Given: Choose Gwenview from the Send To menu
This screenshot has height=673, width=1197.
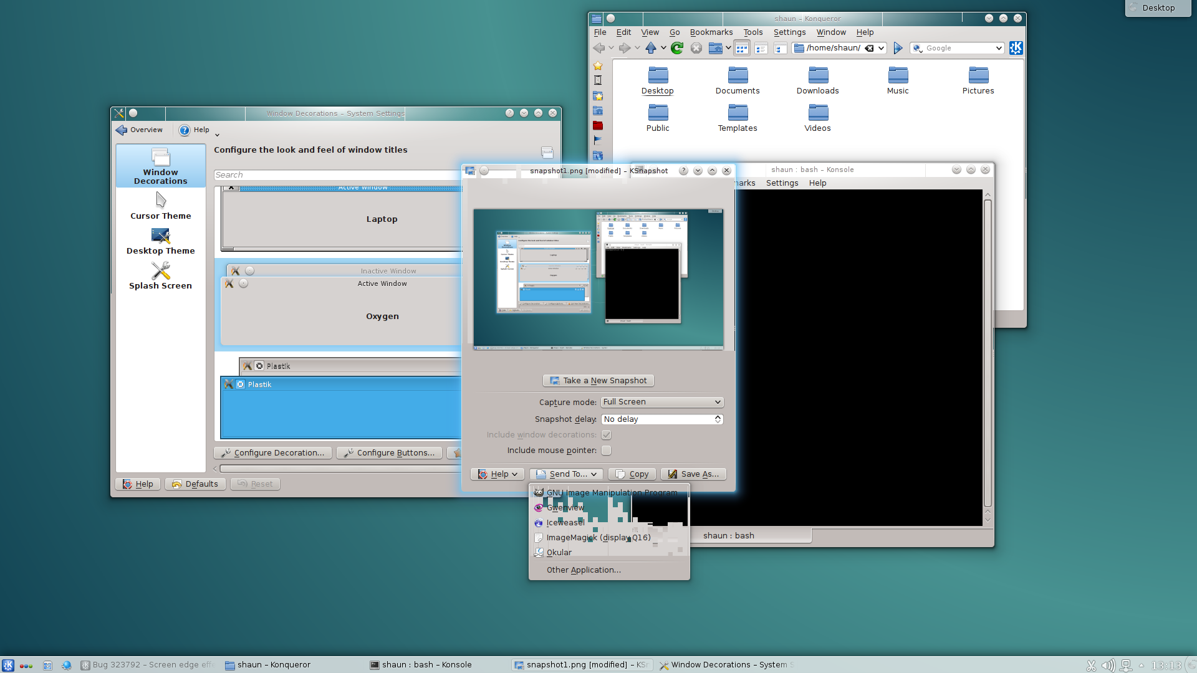Looking at the screenshot, I should point(608,508).
